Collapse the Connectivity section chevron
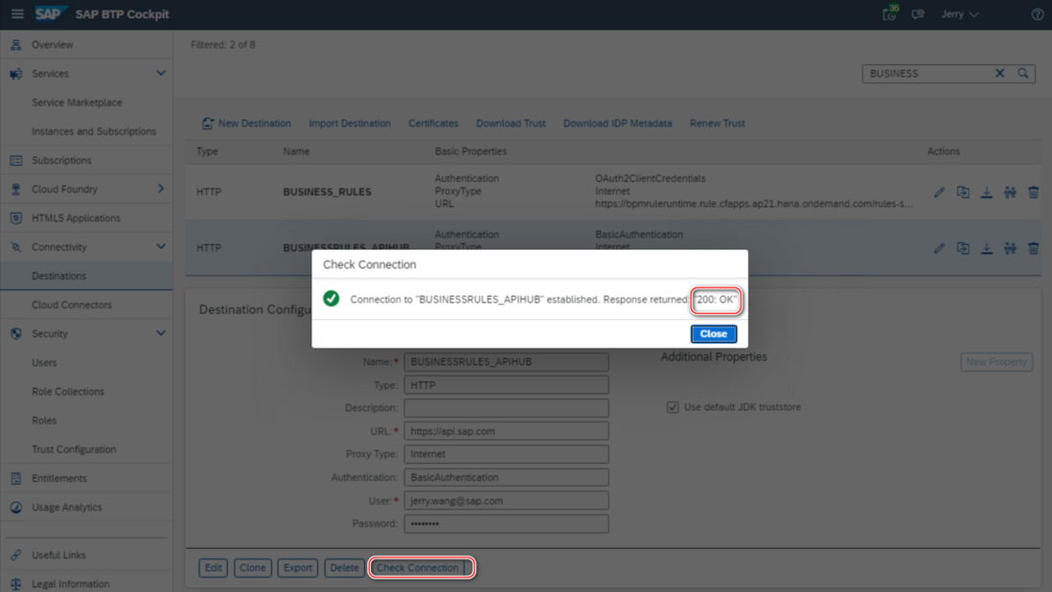 click(x=160, y=247)
